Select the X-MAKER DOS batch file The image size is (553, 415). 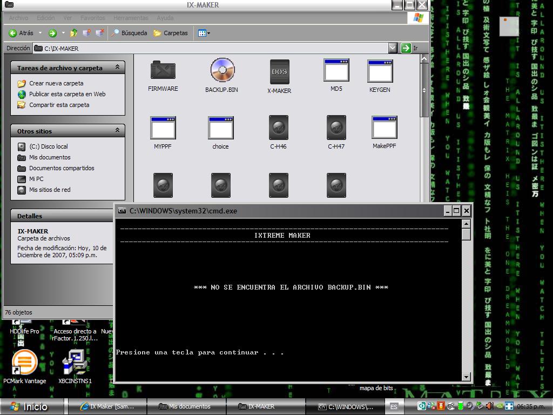(279, 72)
